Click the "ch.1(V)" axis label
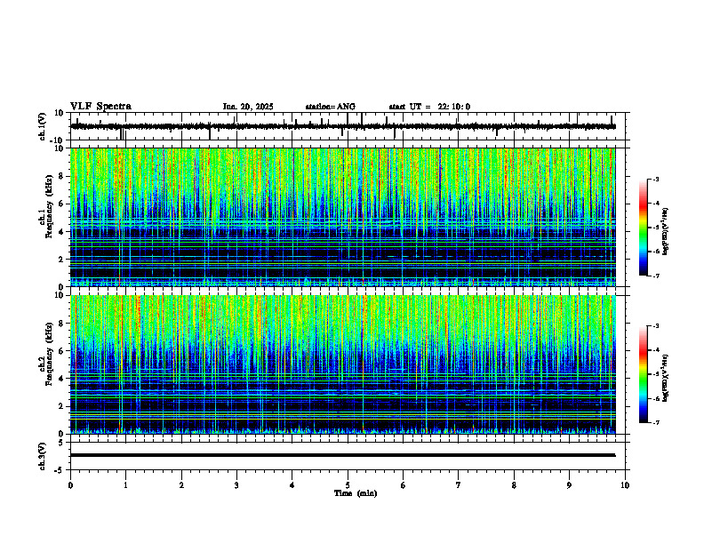Screen dimensions: 704x544 (42, 126)
